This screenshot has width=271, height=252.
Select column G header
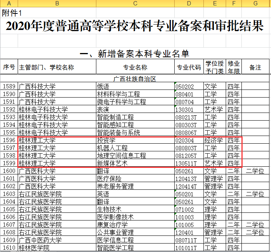pos(255,3)
